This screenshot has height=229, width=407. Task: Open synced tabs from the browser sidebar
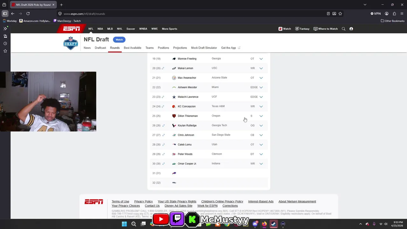tap(5, 36)
